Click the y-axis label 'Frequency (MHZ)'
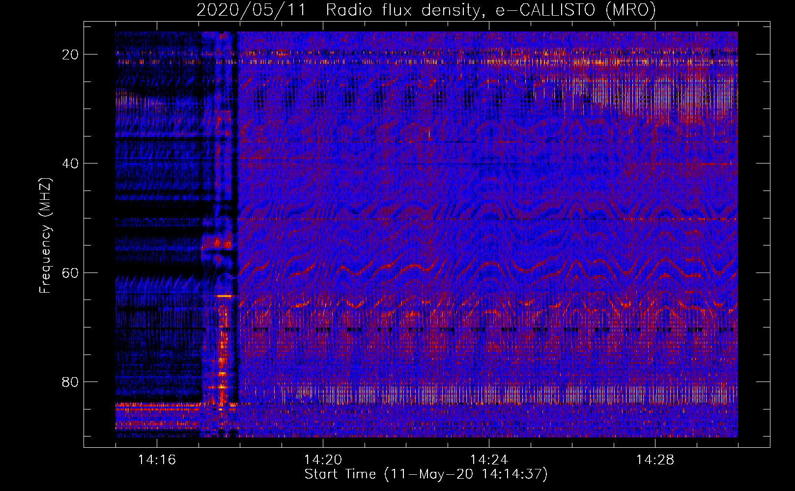Screen dimensions: 795x491 click(45, 236)
